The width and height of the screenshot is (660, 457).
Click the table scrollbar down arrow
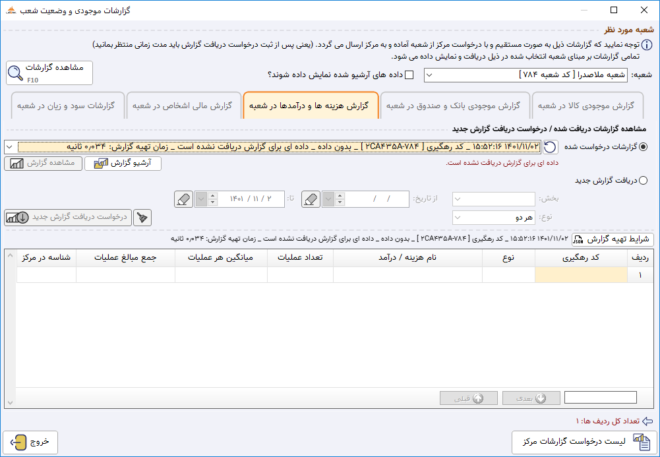(x=10, y=403)
